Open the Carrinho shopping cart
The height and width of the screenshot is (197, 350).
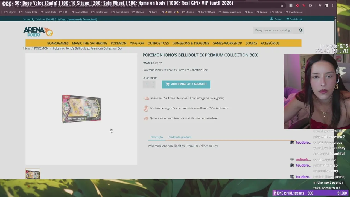point(294,19)
